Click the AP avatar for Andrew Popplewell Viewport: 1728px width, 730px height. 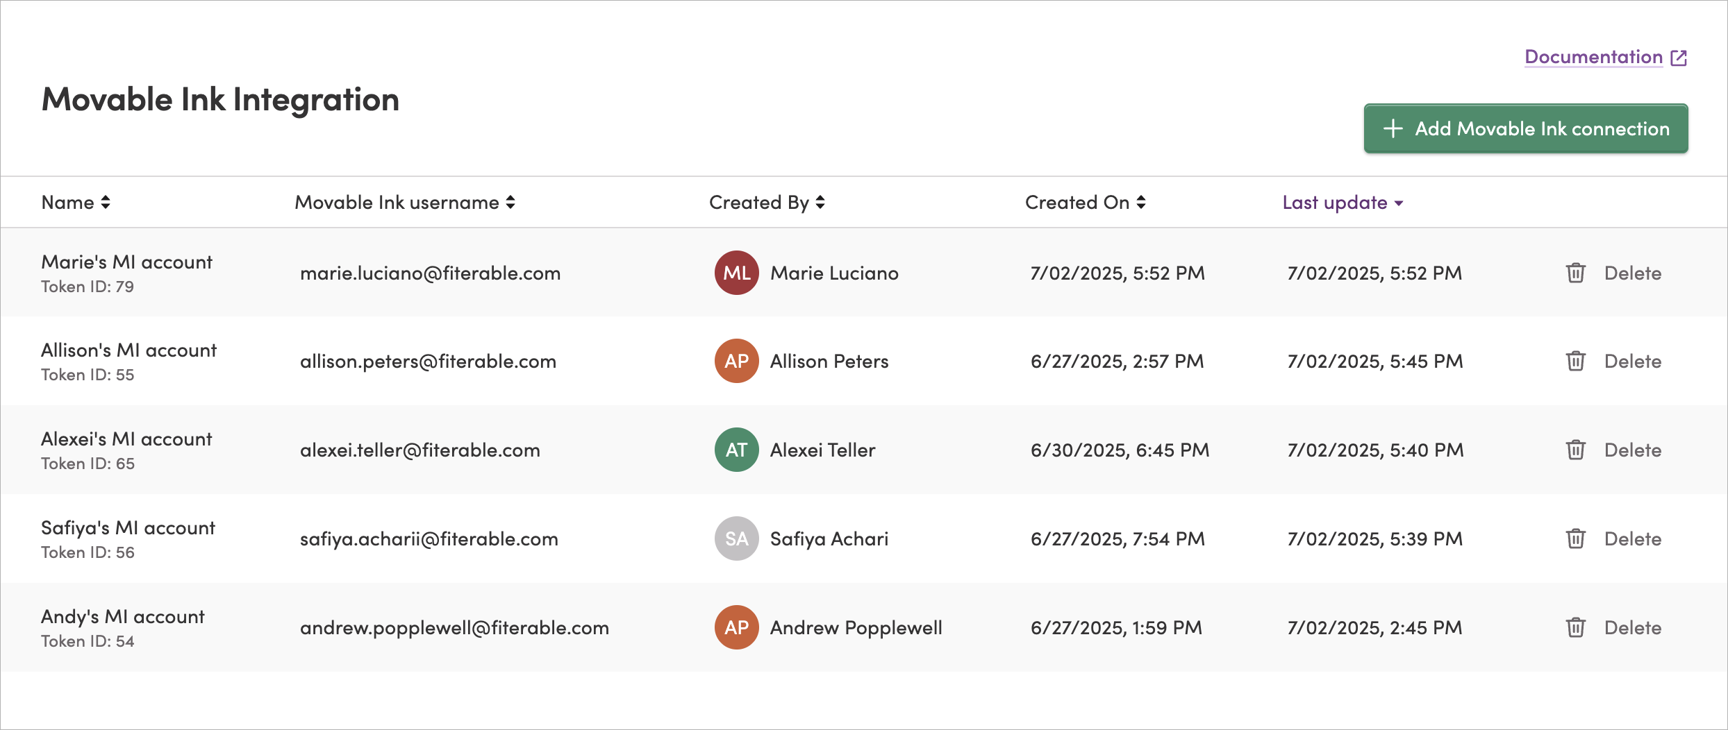(736, 627)
